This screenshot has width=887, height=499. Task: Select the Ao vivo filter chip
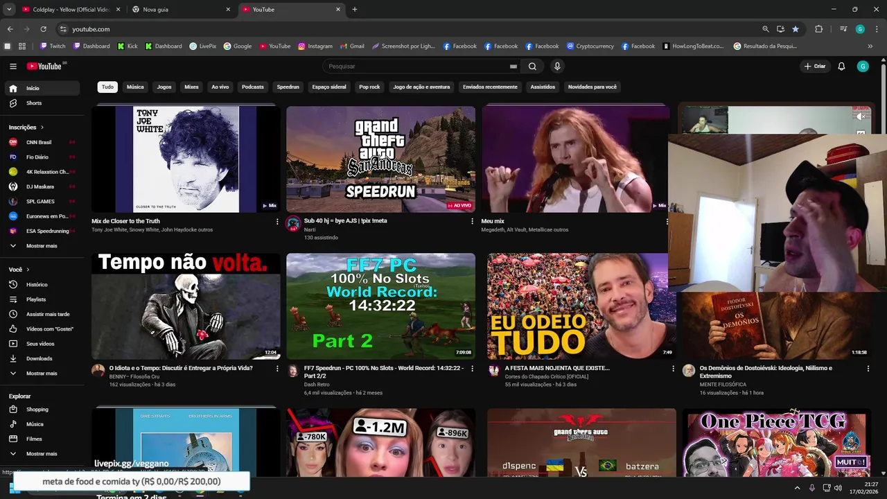220,87
